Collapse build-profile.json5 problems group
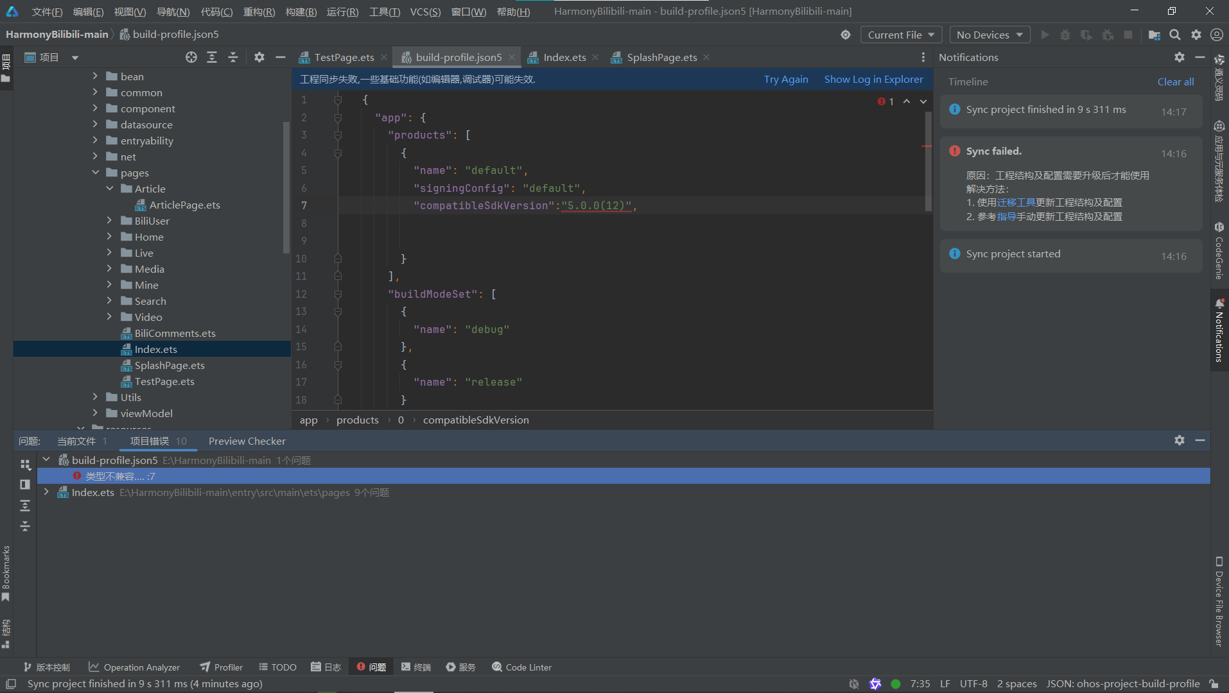1229x693 pixels. pos(46,460)
